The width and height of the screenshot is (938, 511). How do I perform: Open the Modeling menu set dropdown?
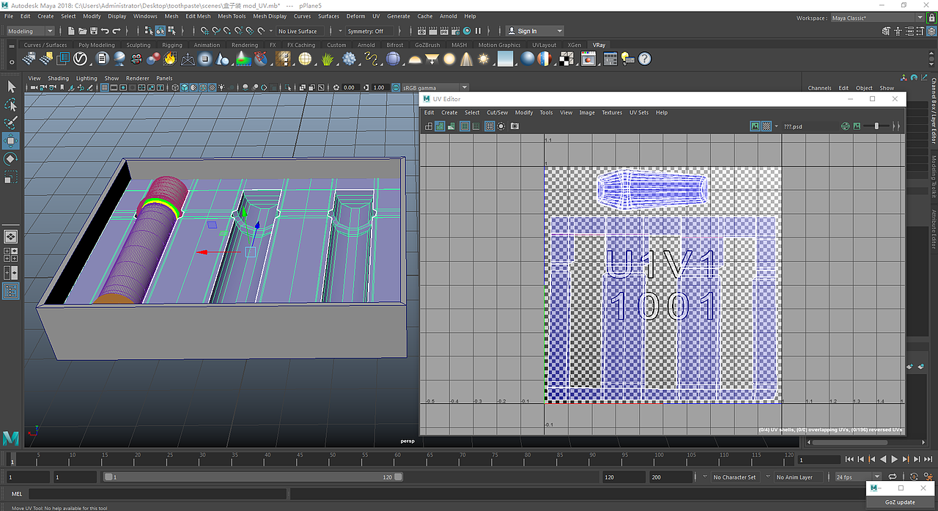[x=30, y=31]
